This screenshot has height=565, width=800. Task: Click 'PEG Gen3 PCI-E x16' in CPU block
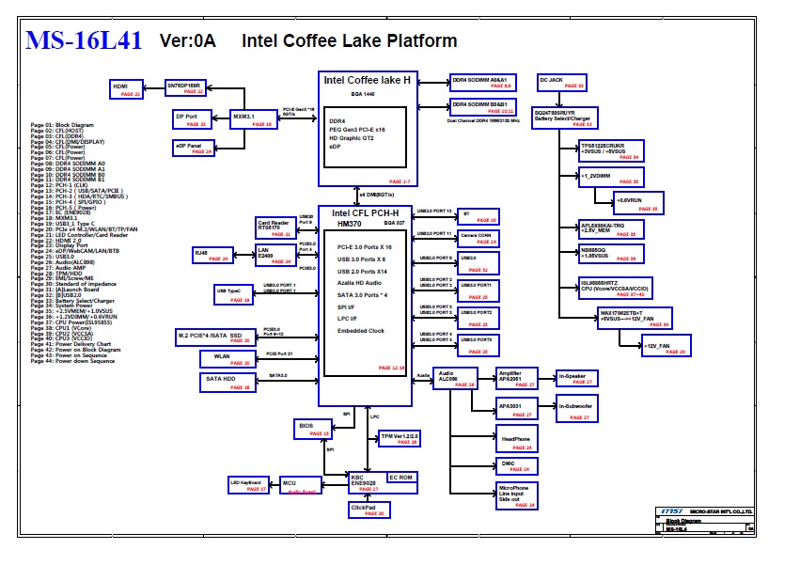pyautogui.click(x=357, y=130)
